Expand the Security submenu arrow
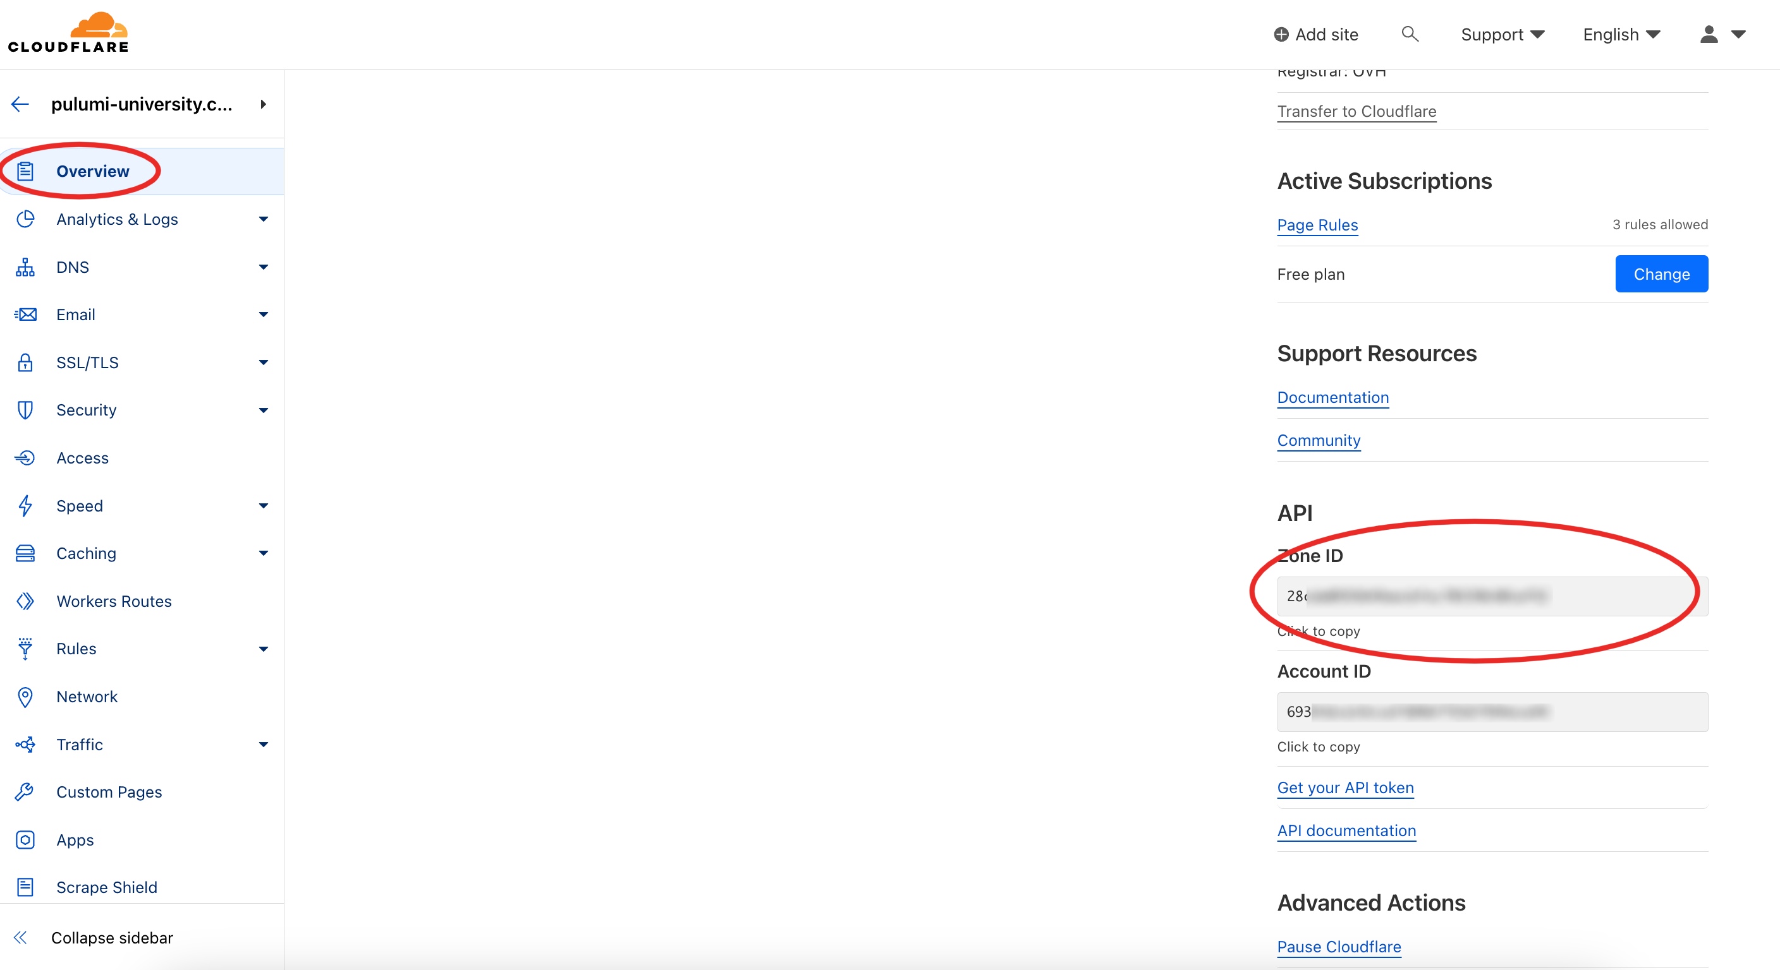 tap(263, 410)
